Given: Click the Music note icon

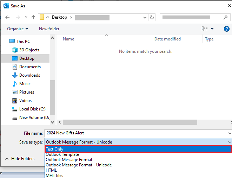Looking at the screenshot, I should coord(15,84).
